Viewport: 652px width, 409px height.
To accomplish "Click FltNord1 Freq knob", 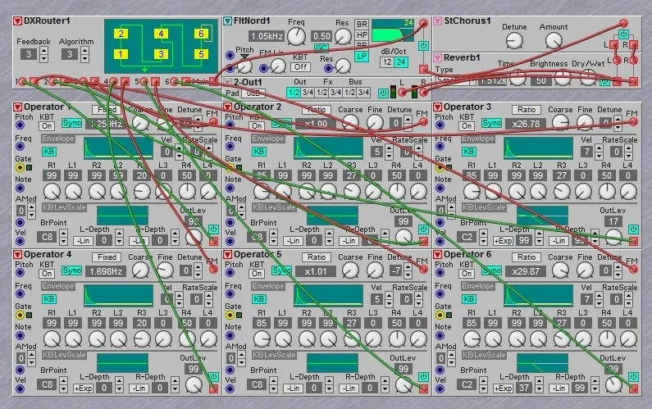I will (x=297, y=37).
